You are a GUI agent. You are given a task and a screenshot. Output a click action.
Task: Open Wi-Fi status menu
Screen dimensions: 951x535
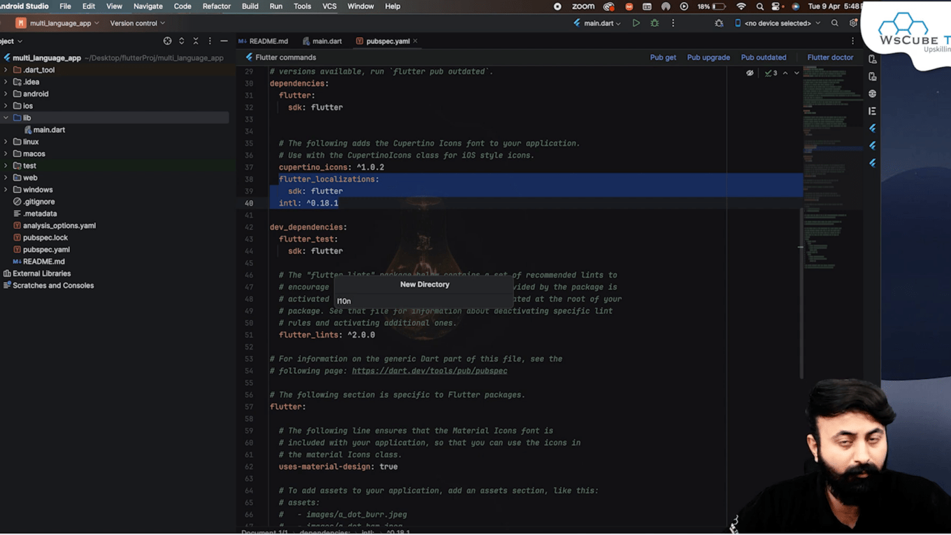[741, 6]
